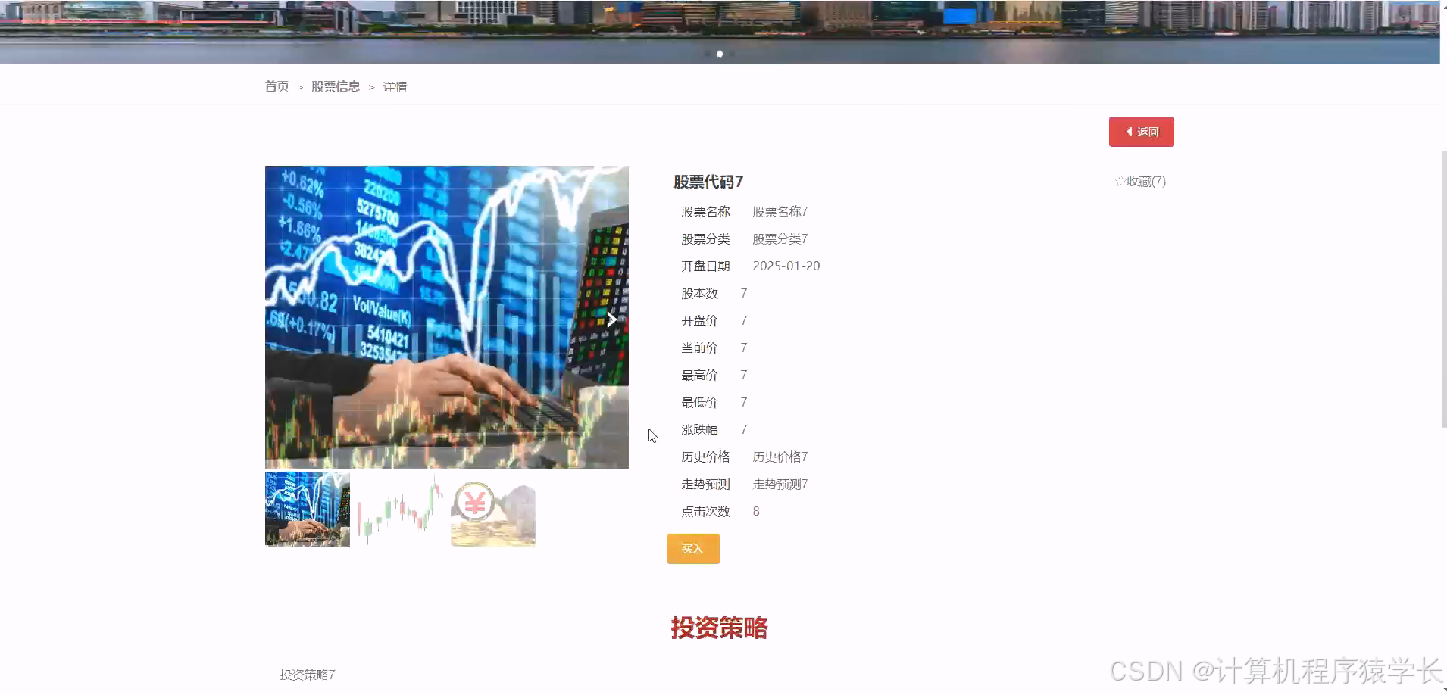Click the click count value 8

[756, 512]
